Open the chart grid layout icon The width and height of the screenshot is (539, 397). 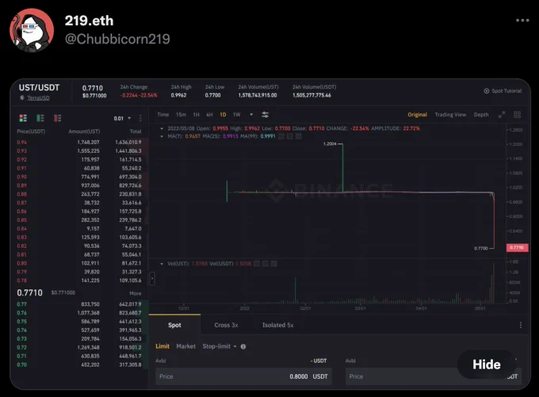[x=517, y=114]
